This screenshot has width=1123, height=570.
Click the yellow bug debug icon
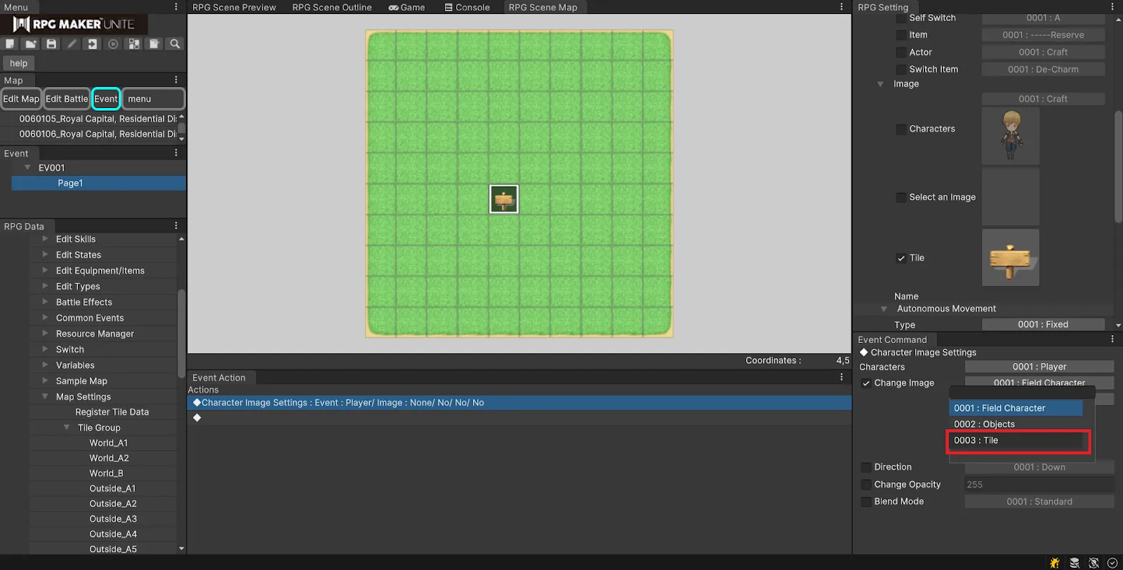pyautogui.click(x=1054, y=563)
